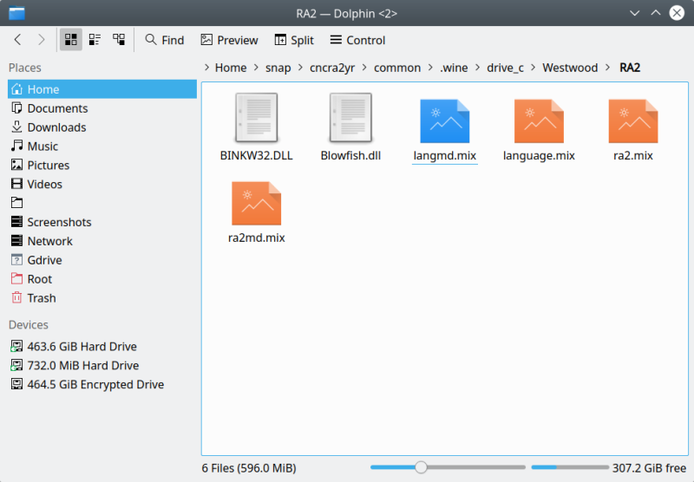The width and height of the screenshot is (694, 482).
Task: Open Downloads in Places
Action: [102, 127]
